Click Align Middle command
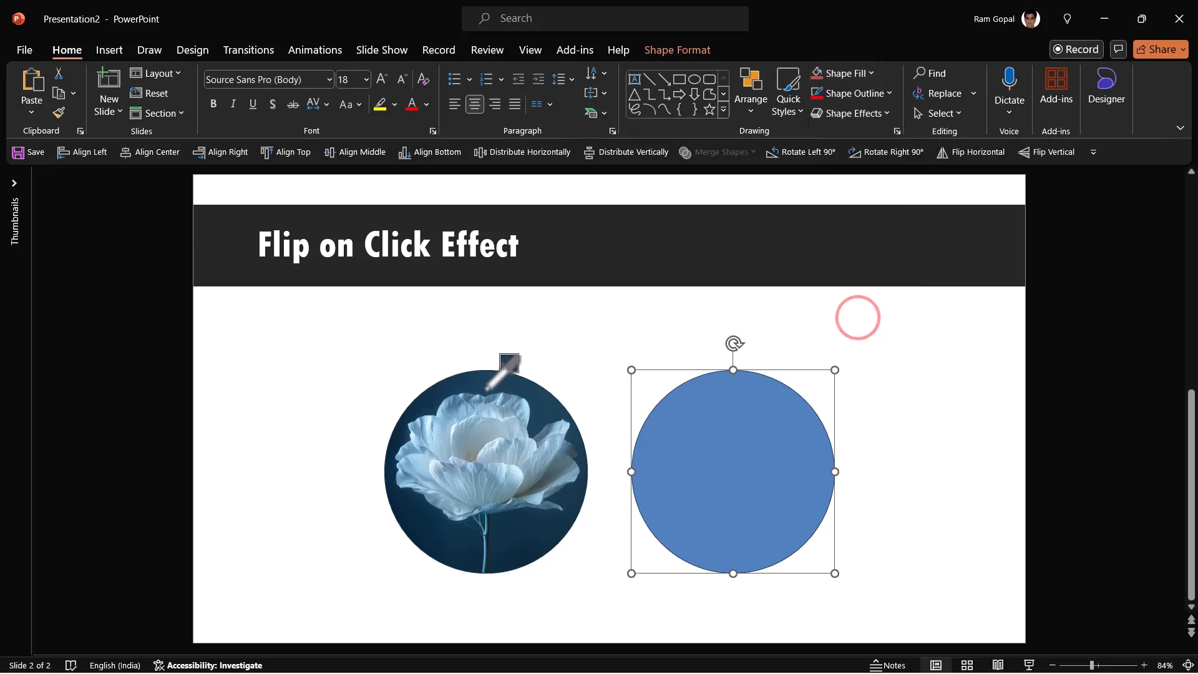1198x674 pixels. click(354, 152)
